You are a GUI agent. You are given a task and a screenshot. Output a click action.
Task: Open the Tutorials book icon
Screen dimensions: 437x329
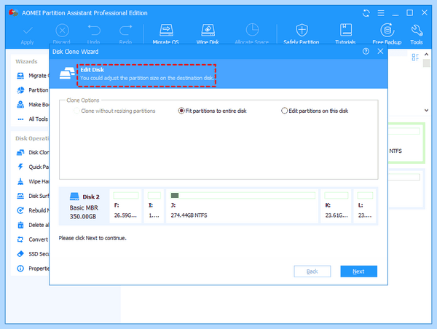click(345, 30)
